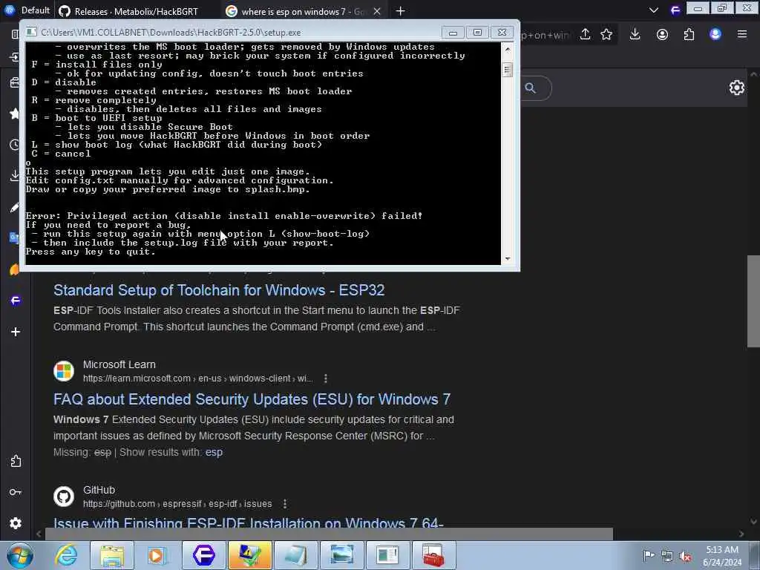Open the red toolbox taskbar app
Screen dimensions: 760x570
click(433, 555)
